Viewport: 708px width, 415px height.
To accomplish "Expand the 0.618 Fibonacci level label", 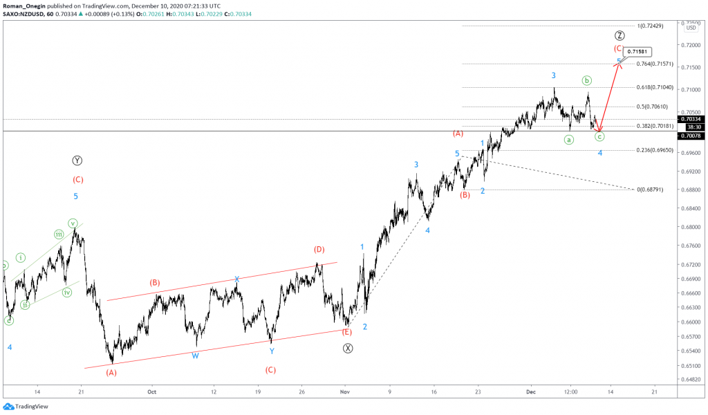I will (x=655, y=88).
